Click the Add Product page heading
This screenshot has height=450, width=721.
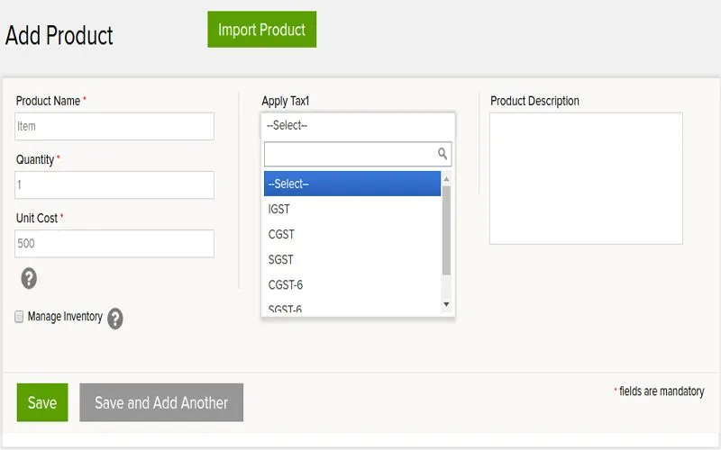[59, 35]
